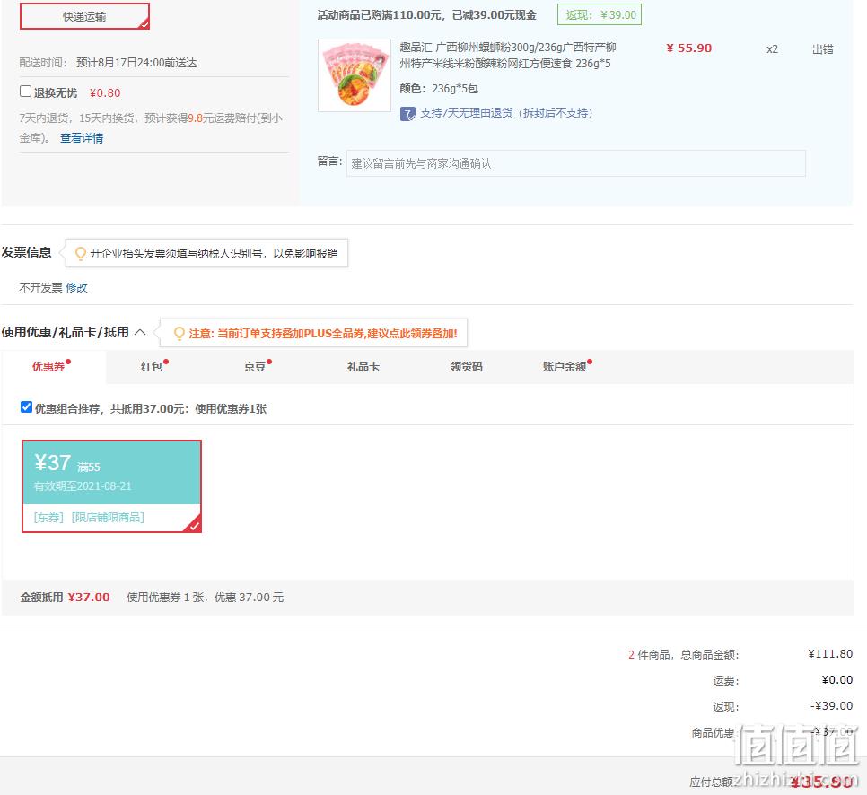Open 支持7天无理由退货 policy text
The width and height of the screenshot is (867, 795).
tap(506, 113)
